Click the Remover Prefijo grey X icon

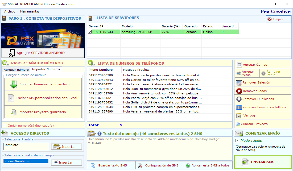tap(263, 73)
